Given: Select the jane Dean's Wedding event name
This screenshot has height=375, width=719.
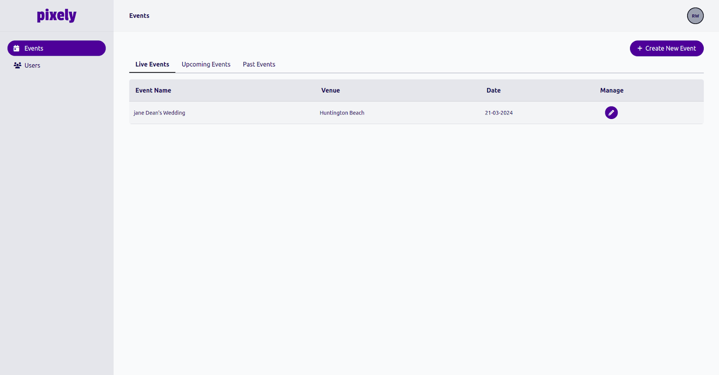Looking at the screenshot, I should (159, 113).
